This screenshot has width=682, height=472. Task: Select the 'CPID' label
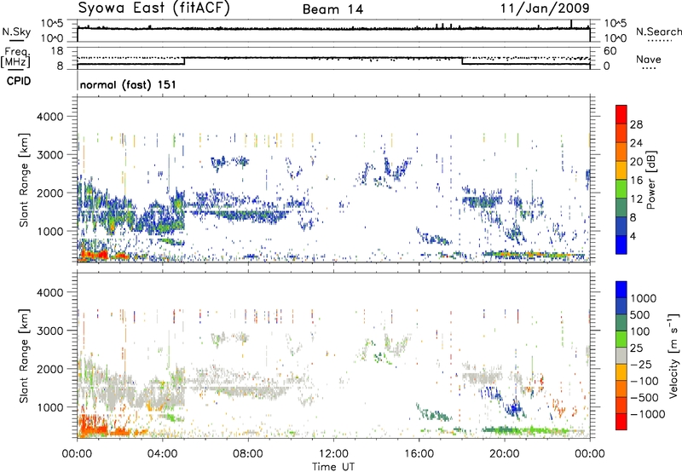click(x=19, y=81)
